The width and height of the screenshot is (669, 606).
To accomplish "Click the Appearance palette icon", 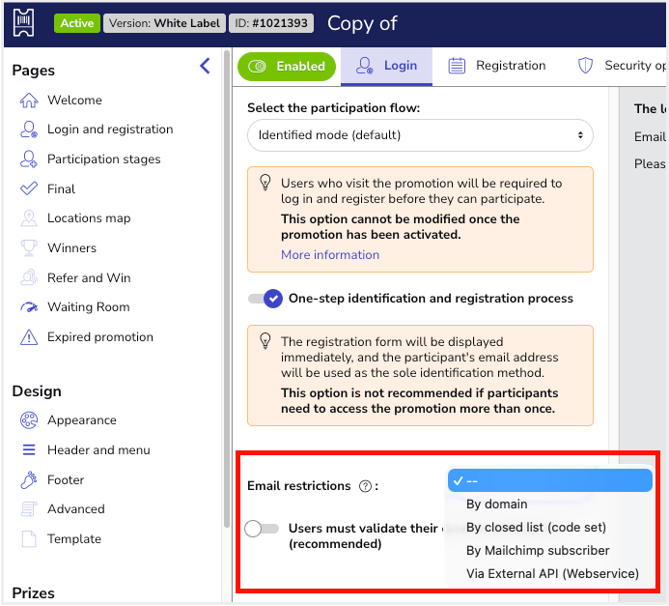I will click(x=29, y=420).
